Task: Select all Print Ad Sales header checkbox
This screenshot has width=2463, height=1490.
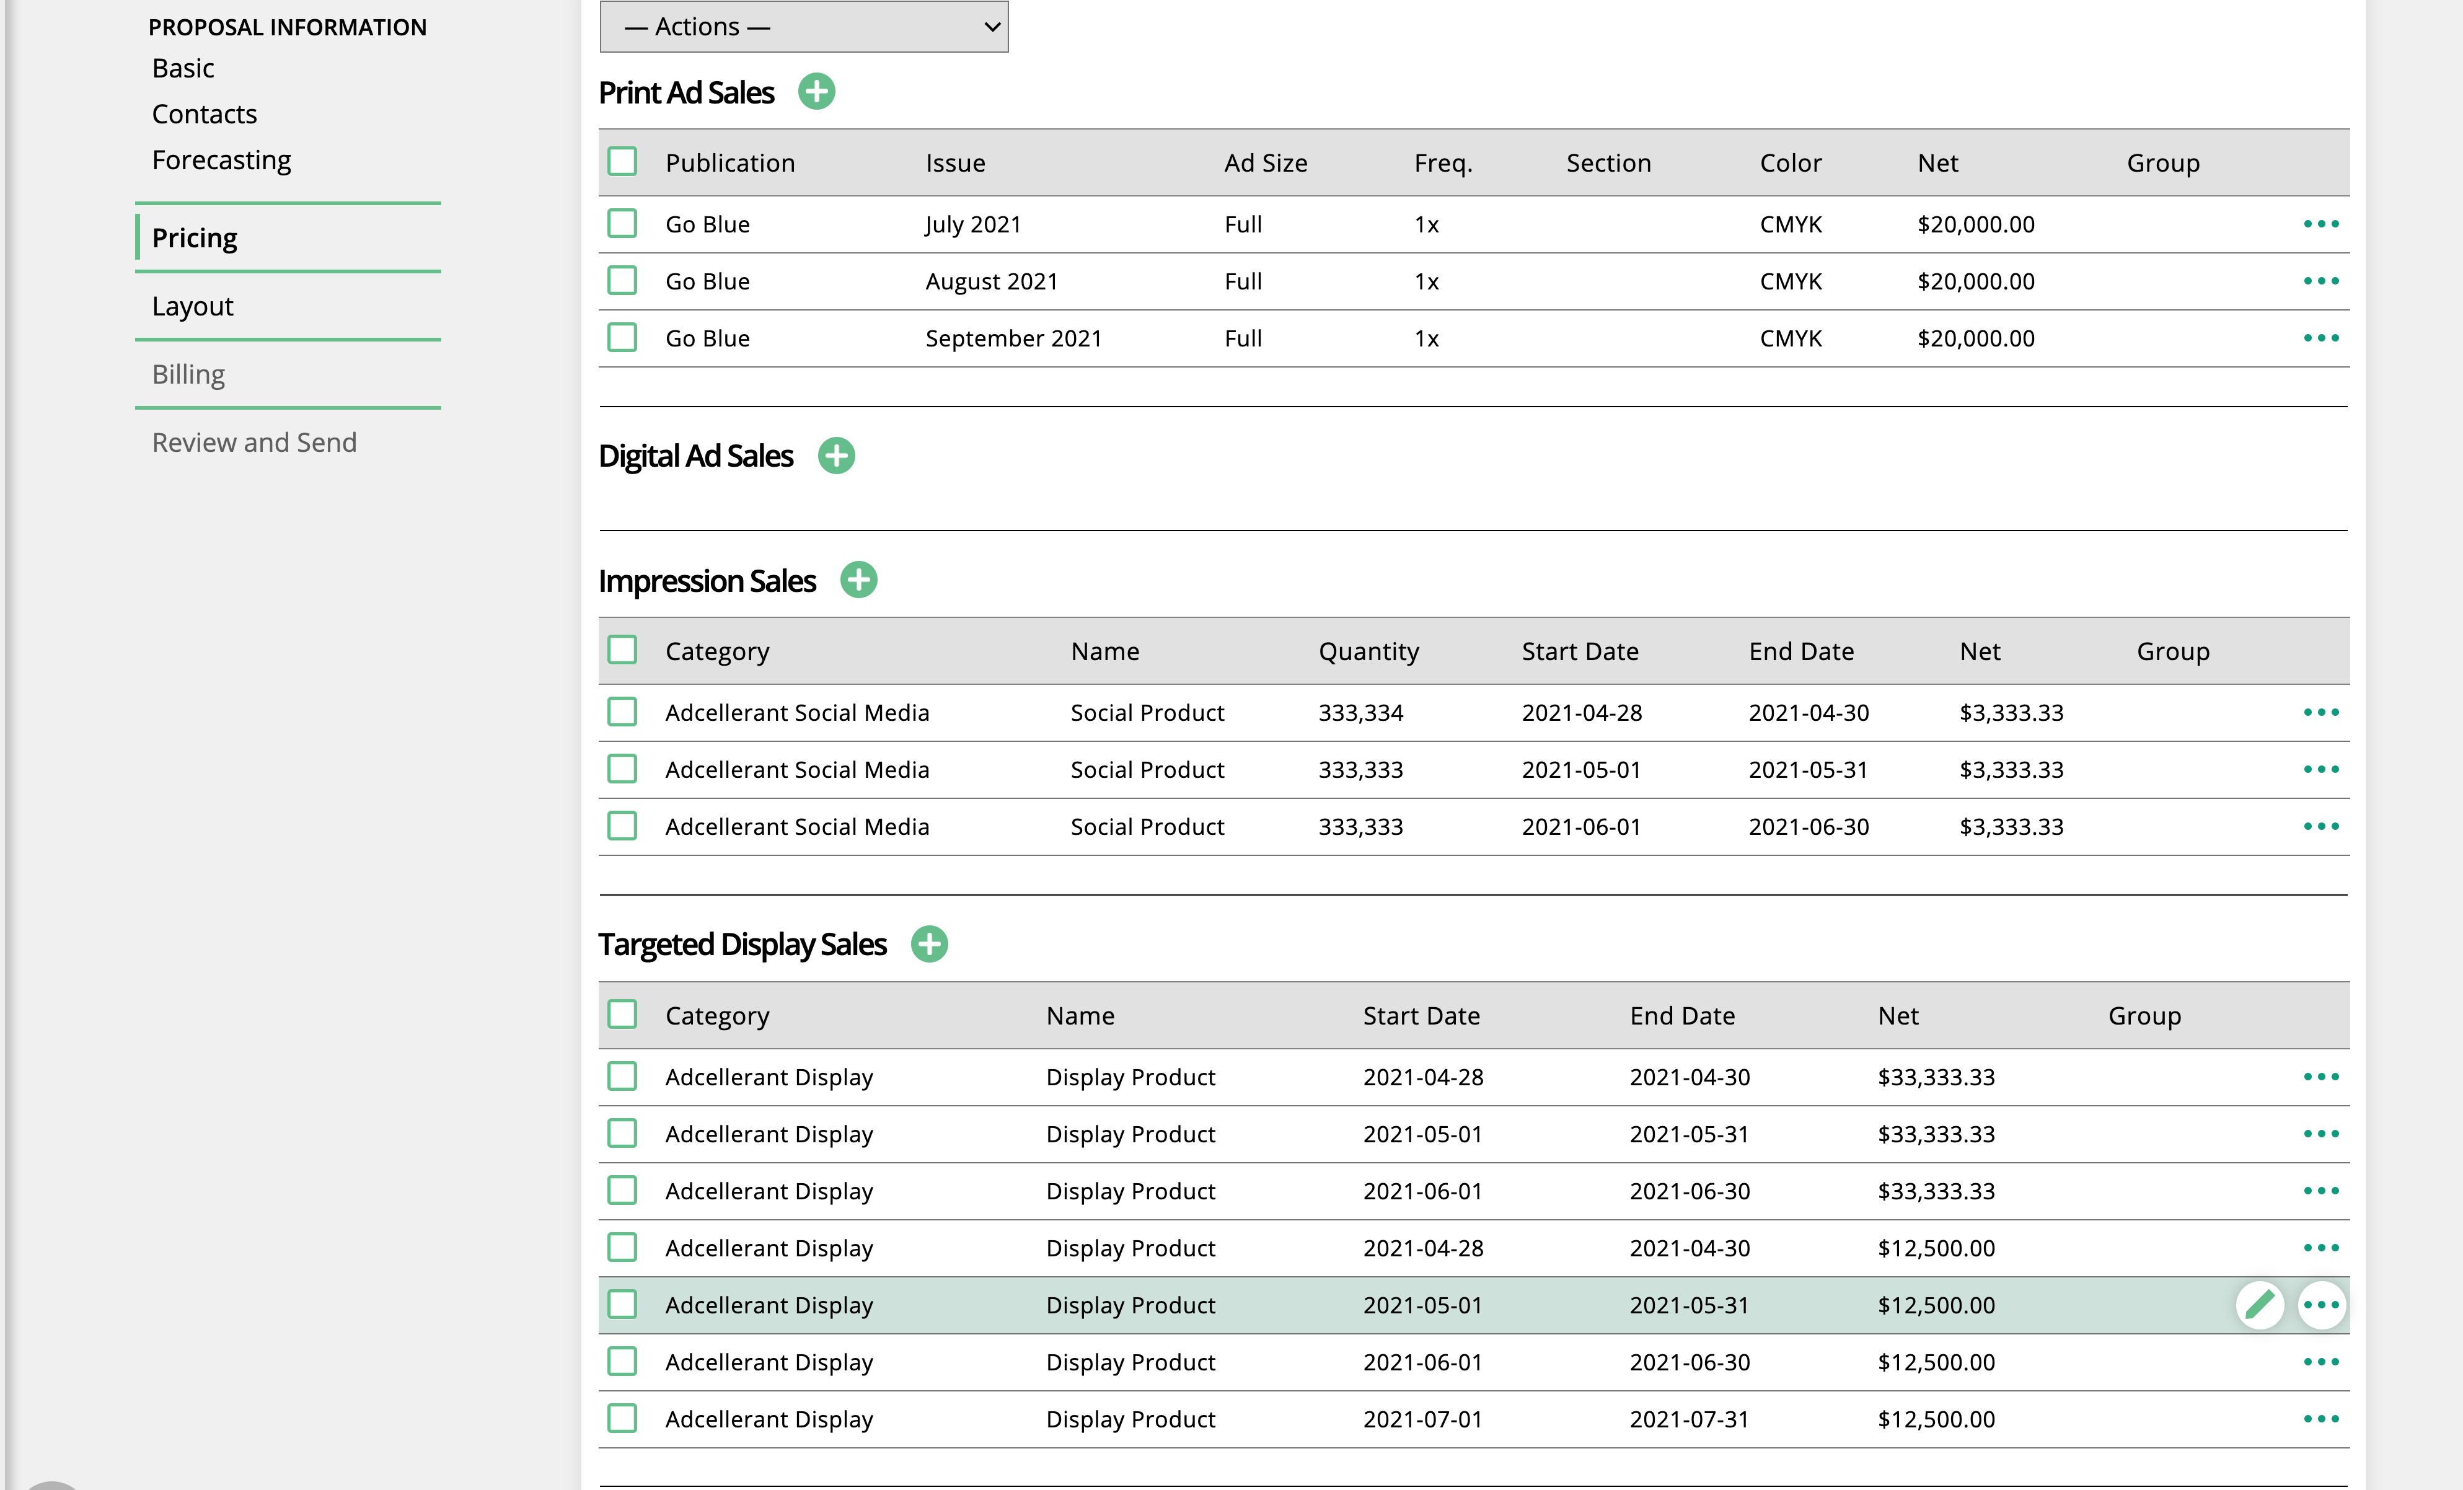Action: click(x=622, y=161)
